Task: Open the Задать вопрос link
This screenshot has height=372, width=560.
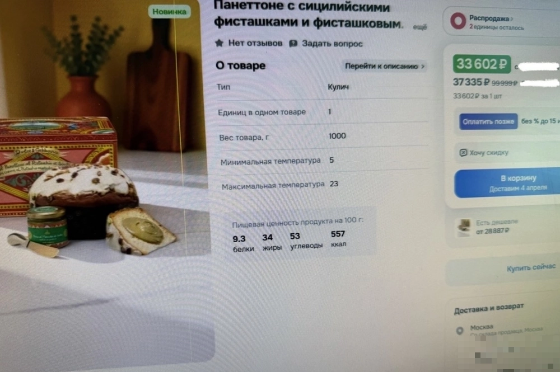Action: point(332,44)
